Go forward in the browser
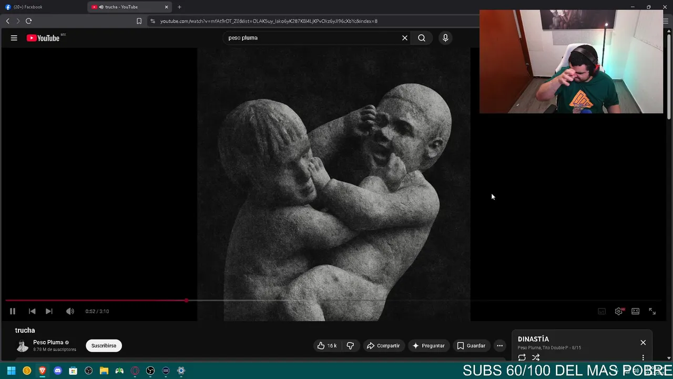This screenshot has height=379, width=673. click(x=18, y=21)
